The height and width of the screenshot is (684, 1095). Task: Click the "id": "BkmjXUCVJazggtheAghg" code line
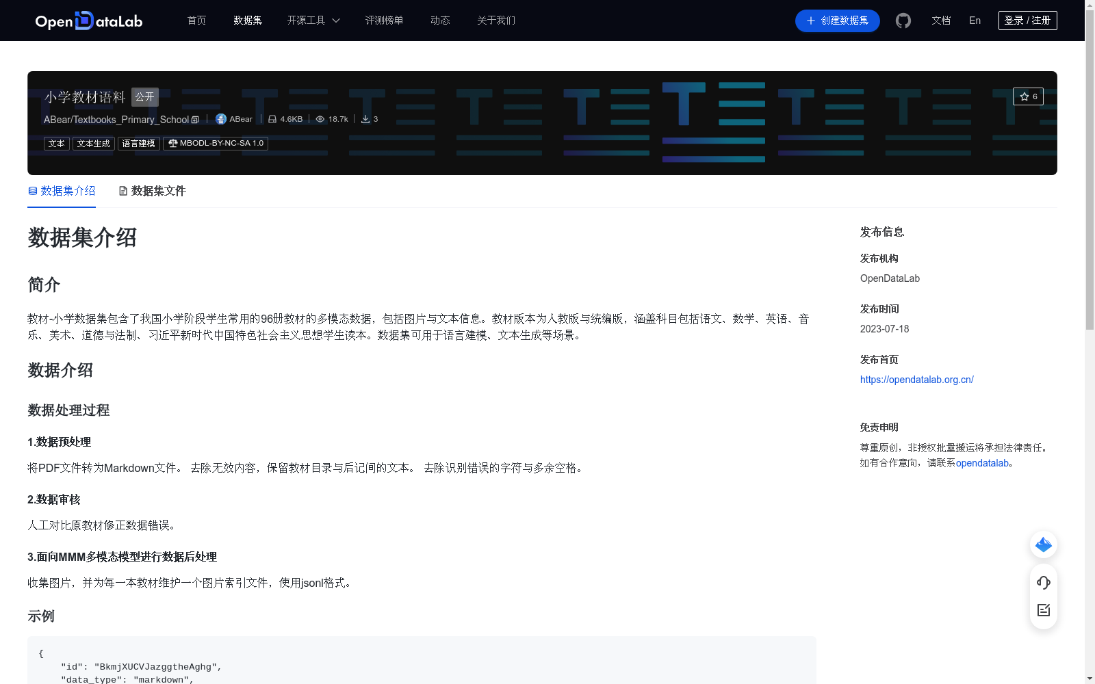click(x=141, y=667)
